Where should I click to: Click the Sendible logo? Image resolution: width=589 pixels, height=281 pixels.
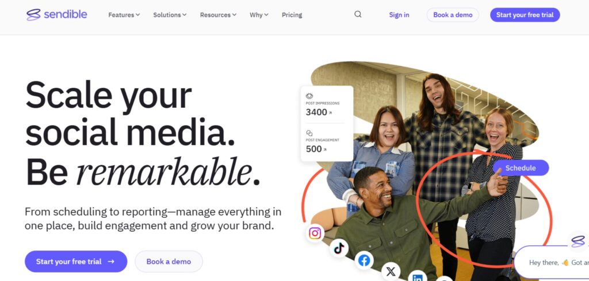pyautogui.click(x=57, y=14)
